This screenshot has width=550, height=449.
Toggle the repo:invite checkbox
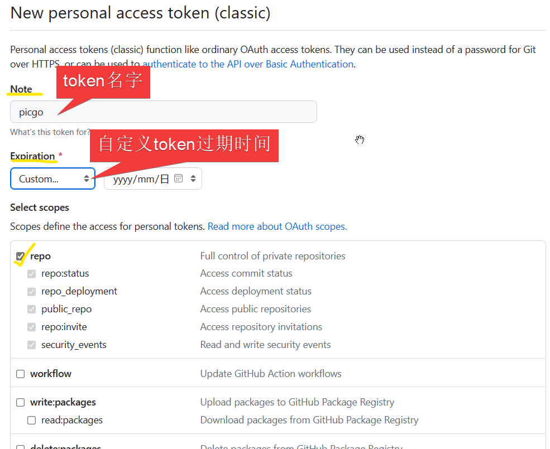tap(32, 327)
